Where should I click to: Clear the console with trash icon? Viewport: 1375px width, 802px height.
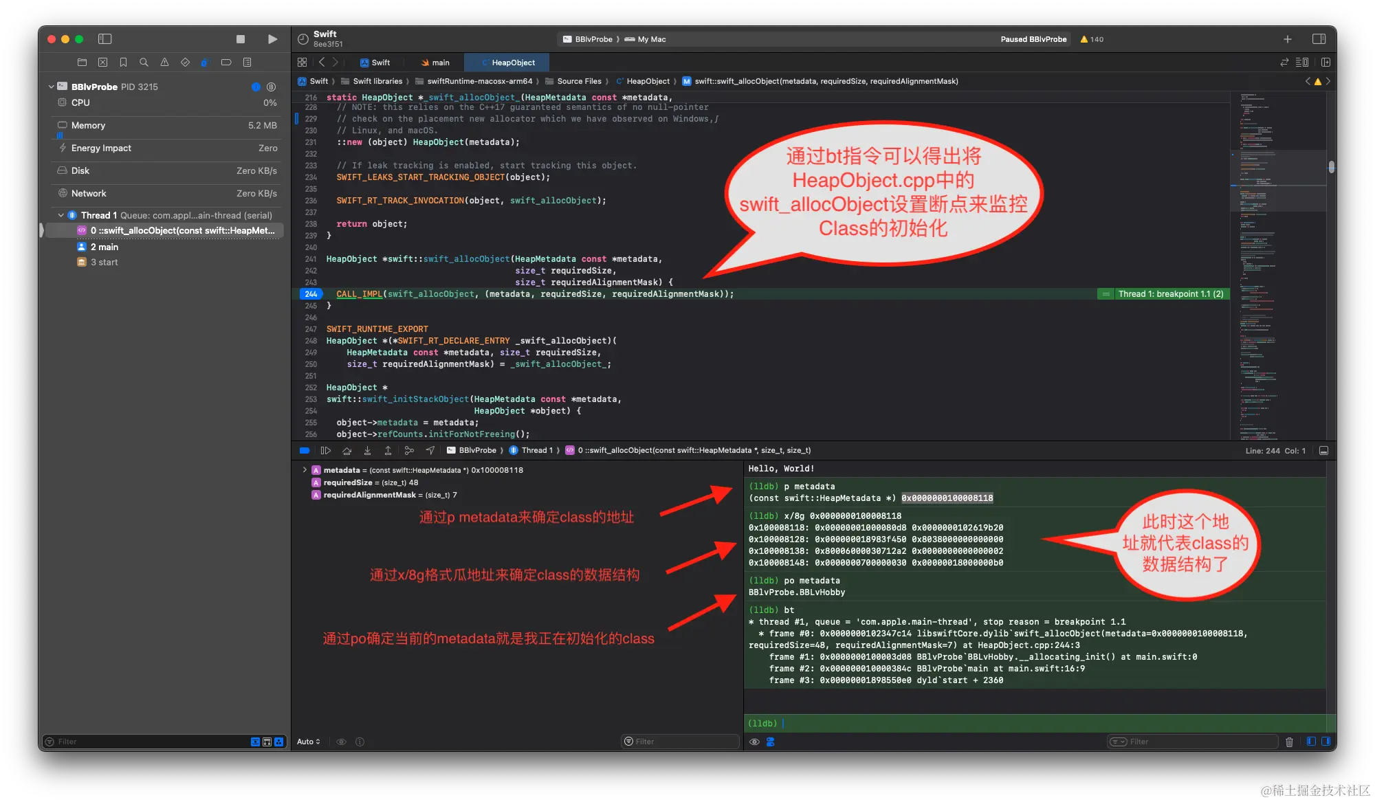pos(1289,742)
